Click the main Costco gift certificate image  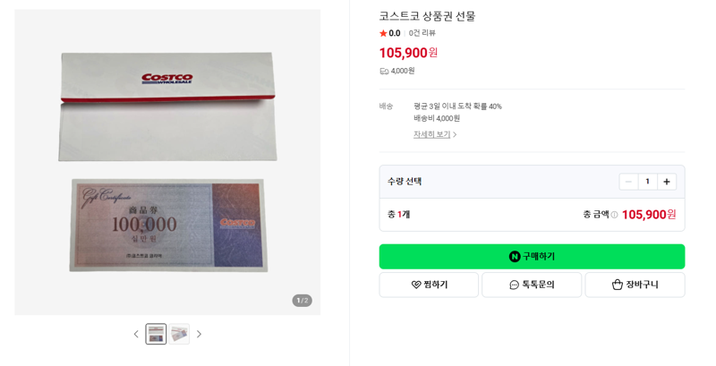[167, 162]
